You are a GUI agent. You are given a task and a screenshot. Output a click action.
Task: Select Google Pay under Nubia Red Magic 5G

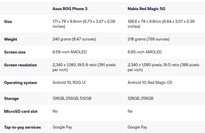pos(137,127)
